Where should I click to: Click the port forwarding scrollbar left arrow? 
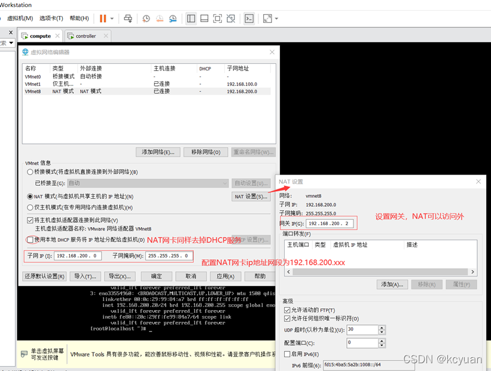click(288, 272)
